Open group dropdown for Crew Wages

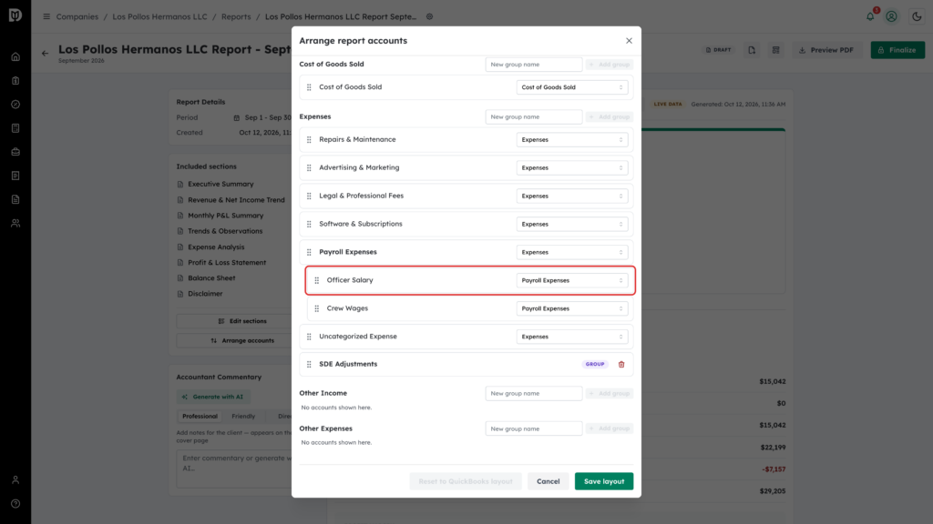tap(572, 308)
